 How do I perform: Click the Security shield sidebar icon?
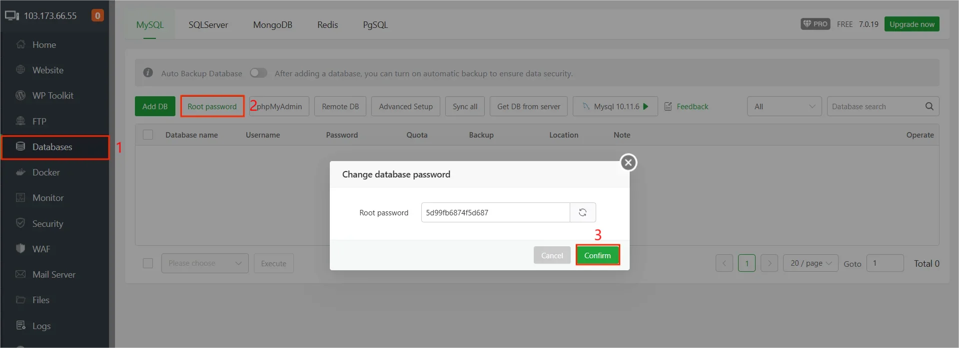[x=20, y=223]
